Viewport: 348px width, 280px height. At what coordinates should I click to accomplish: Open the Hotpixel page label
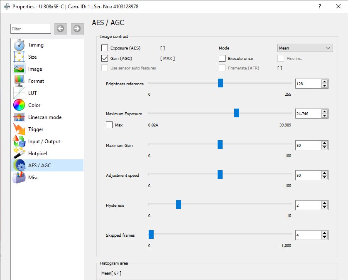[x=37, y=154]
